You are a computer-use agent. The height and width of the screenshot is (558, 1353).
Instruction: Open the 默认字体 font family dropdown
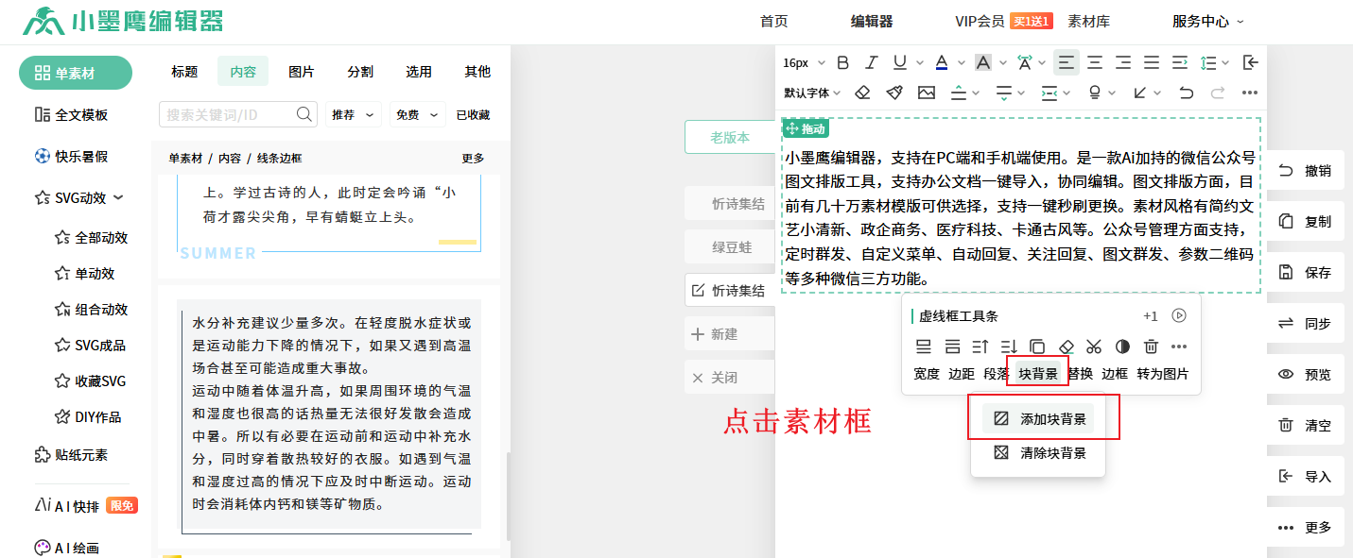pyautogui.click(x=812, y=93)
